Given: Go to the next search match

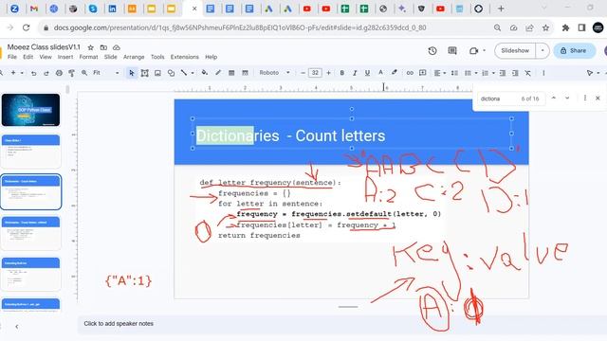Looking at the screenshot, I should point(567,99).
